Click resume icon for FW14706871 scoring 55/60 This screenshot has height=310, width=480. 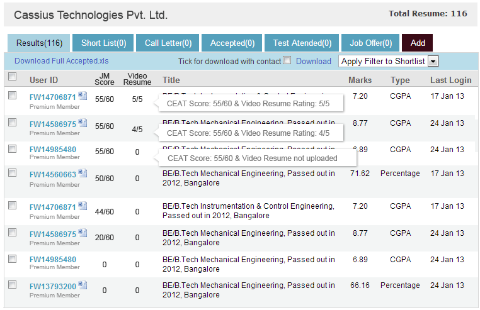83,96
